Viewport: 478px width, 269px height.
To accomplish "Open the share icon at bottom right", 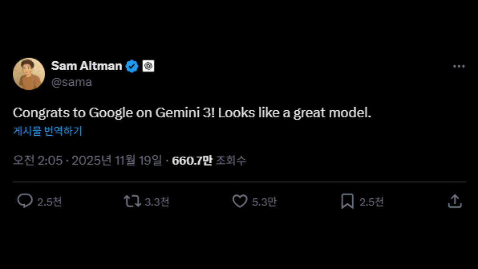I will (454, 201).
